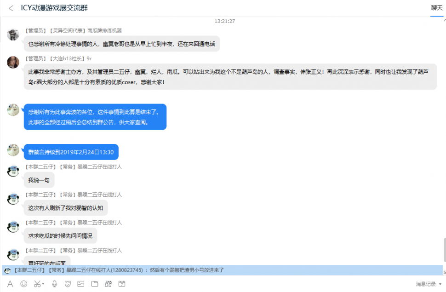Viewport: 446px width, 292px height.
Task: Click sender name above 求求吃瓜的时候先问问情况
Action: [74, 223]
